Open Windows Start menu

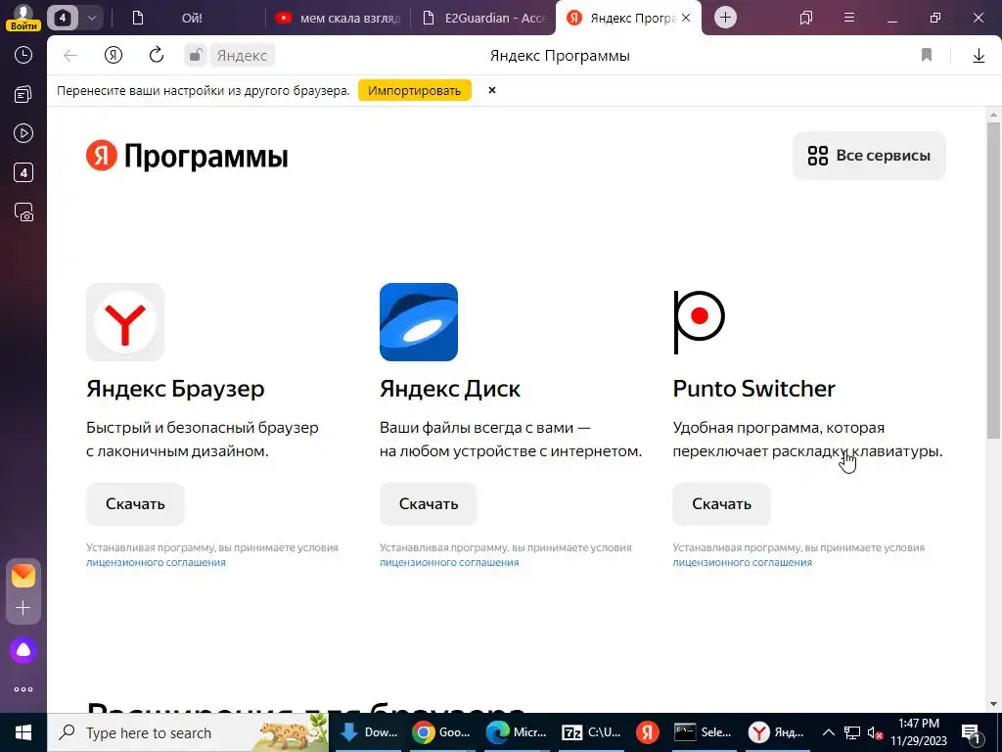click(23, 732)
